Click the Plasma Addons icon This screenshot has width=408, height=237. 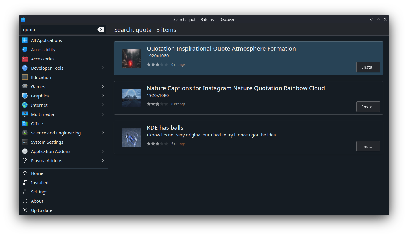(x=25, y=160)
